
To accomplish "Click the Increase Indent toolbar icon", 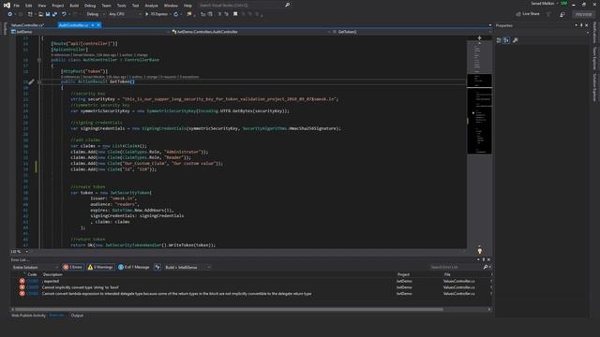I will [210, 14].
